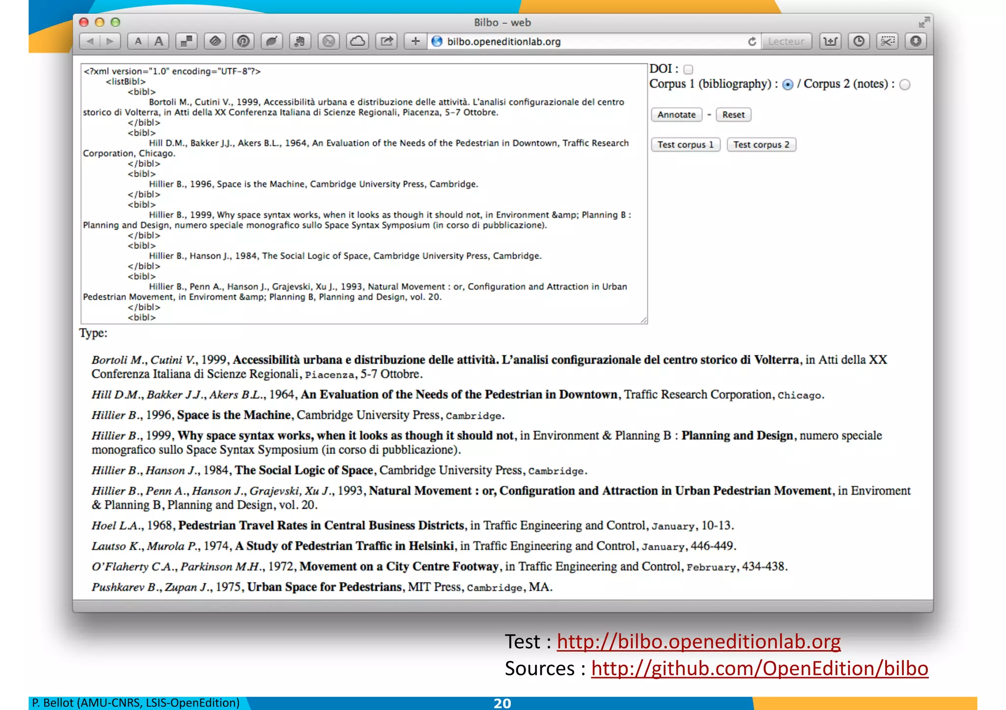Enter full screen with the window arrows icon
The image size is (1006, 710).
(924, 22)
